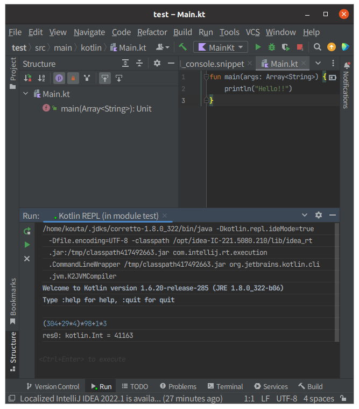Open Search Everywhere magnifier icon
Viewport: 359px width, 409px height.
coord(317,47)
